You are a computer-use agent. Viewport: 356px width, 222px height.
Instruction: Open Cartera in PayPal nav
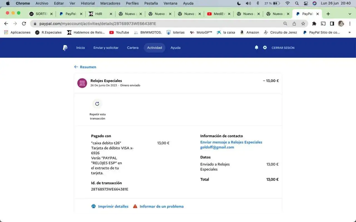click(133, 48)
